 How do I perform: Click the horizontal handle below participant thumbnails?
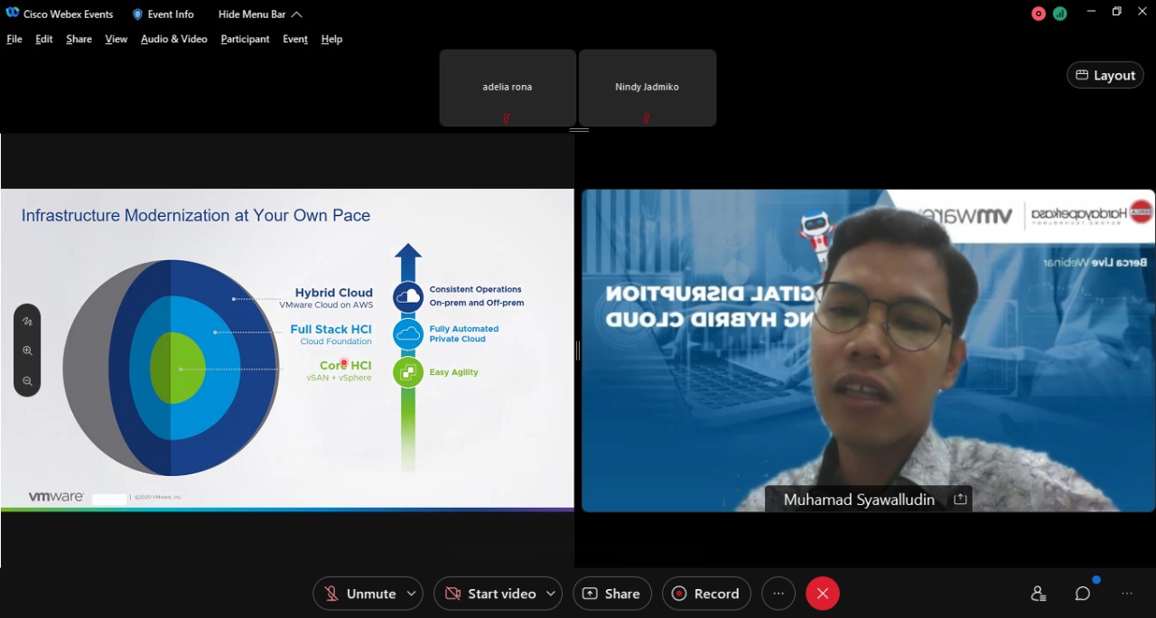(x=579, y=130)
